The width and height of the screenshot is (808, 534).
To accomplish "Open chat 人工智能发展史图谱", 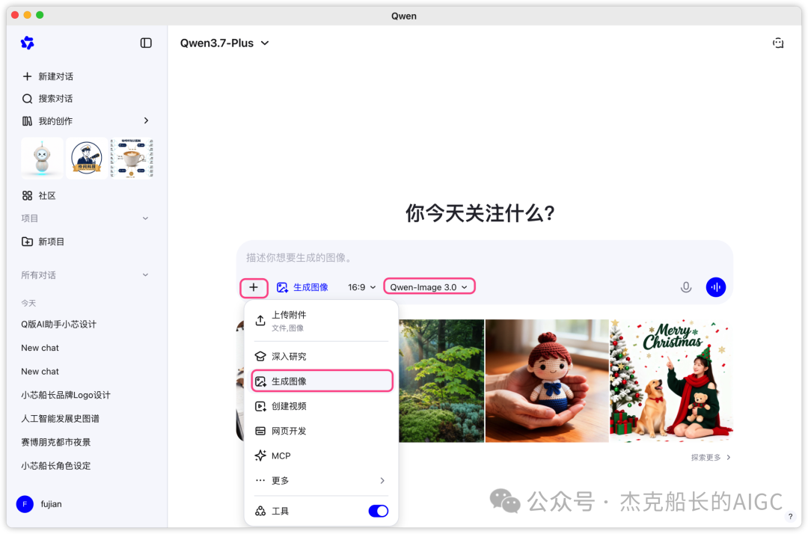I will [x=61, y=419].
